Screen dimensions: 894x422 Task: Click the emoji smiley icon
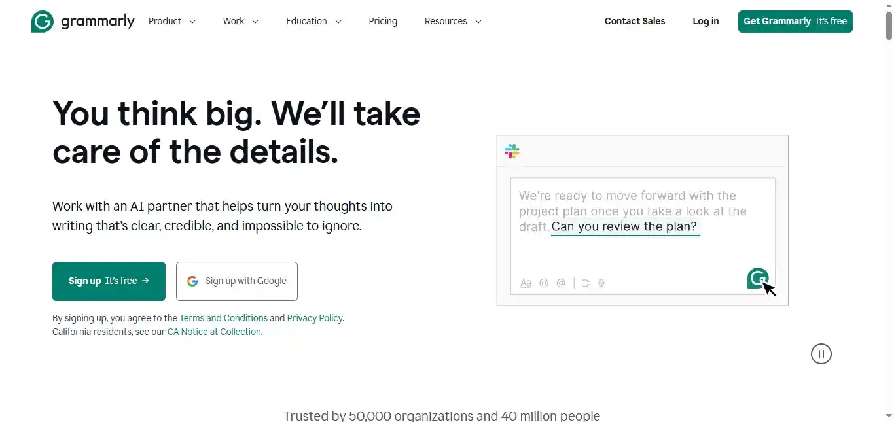(x=543, y=283)
